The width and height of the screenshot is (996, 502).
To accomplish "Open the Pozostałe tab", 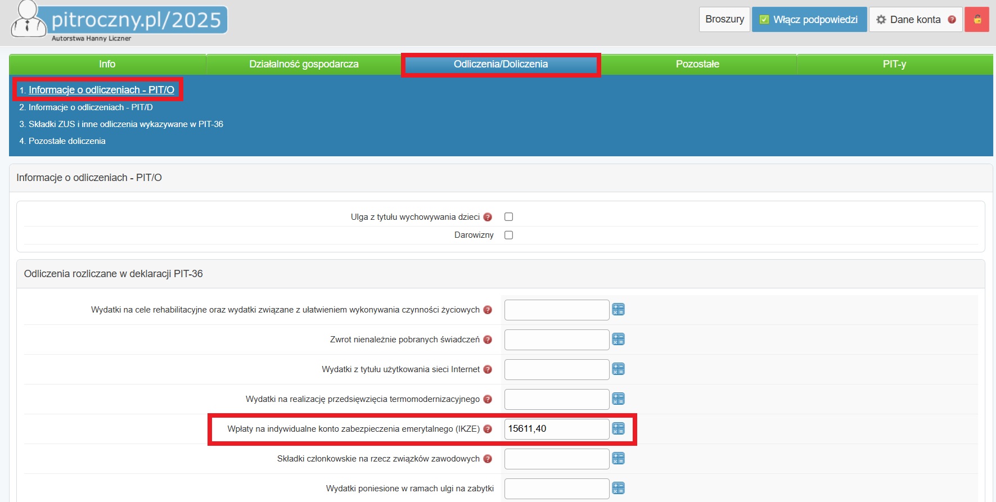I will coord(697,64).
